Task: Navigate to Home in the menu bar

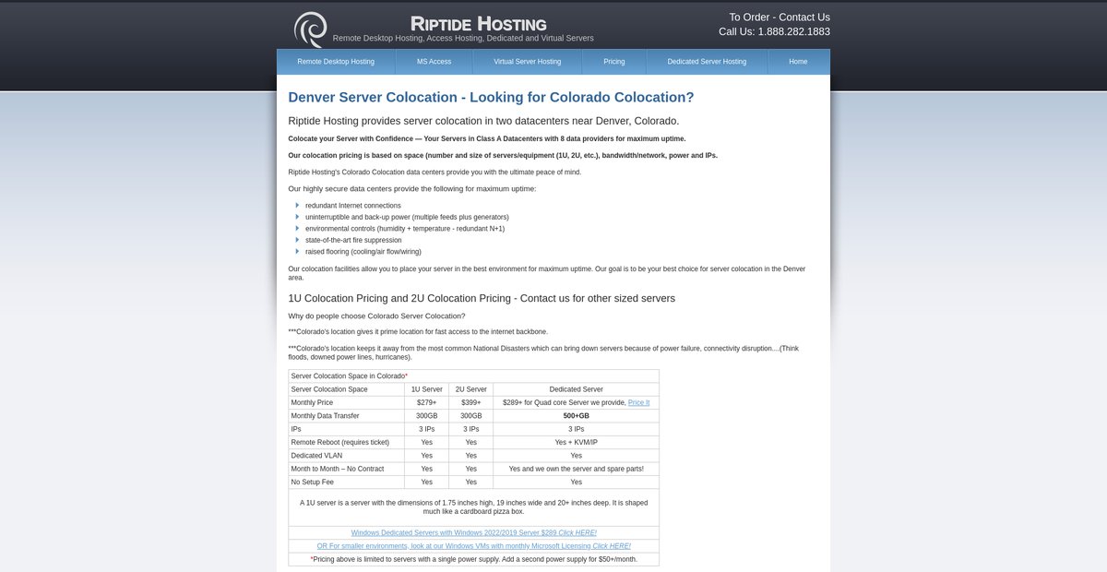Action: 799,62
